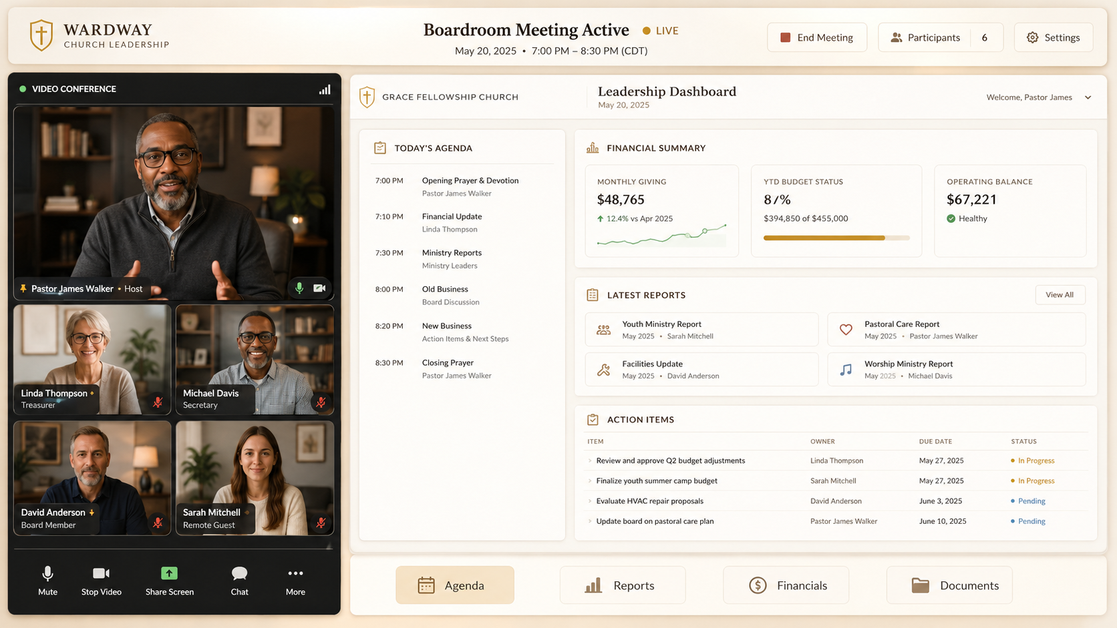1117x628 pixels.
Task: Open the More options ellipsis
Action: point(295,581)
